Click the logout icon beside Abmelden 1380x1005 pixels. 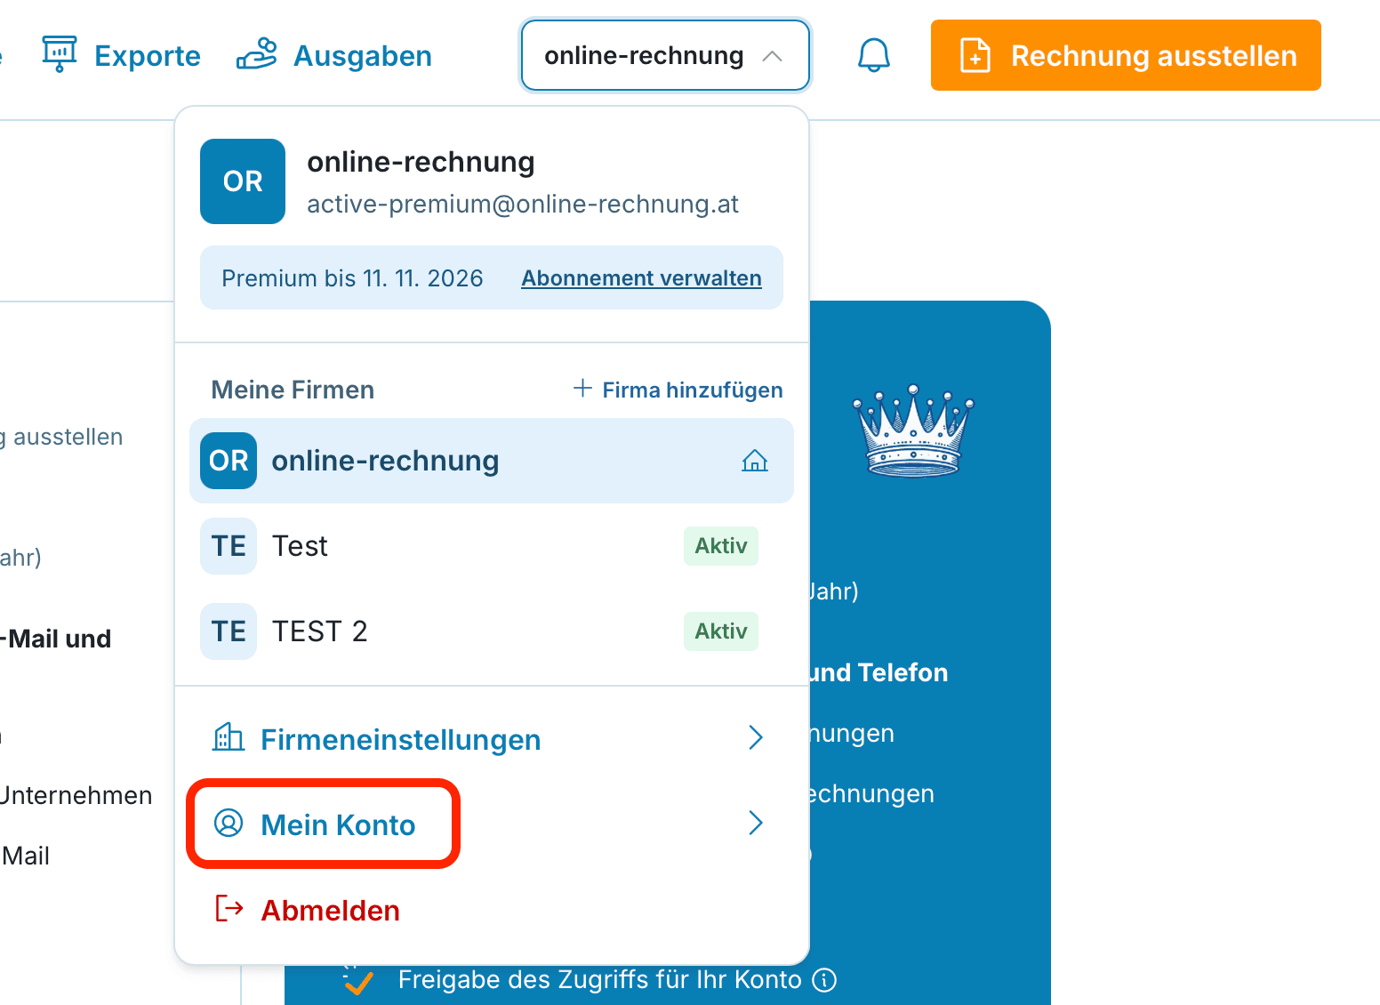(229, 908)
